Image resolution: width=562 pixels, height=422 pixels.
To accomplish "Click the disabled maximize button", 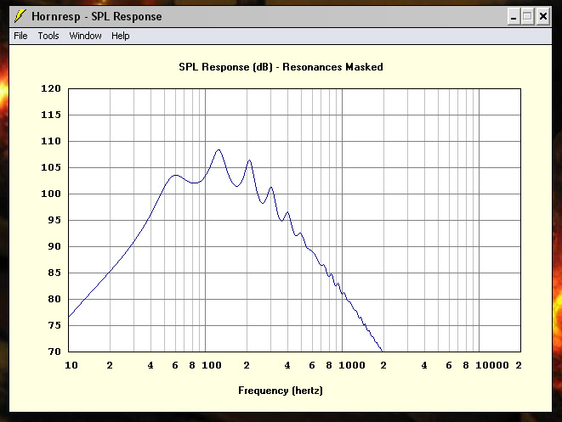I will (x=527, y=17).
